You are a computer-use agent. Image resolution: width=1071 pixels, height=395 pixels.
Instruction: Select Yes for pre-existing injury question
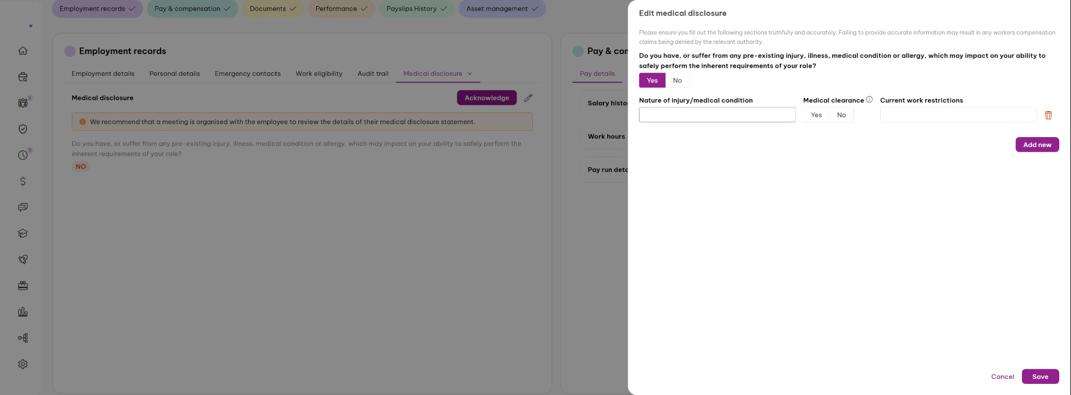pyautogui.click(x=652, y=80)
